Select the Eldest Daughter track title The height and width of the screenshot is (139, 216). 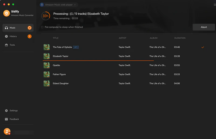pyautogui.click(x=60, y=83)
